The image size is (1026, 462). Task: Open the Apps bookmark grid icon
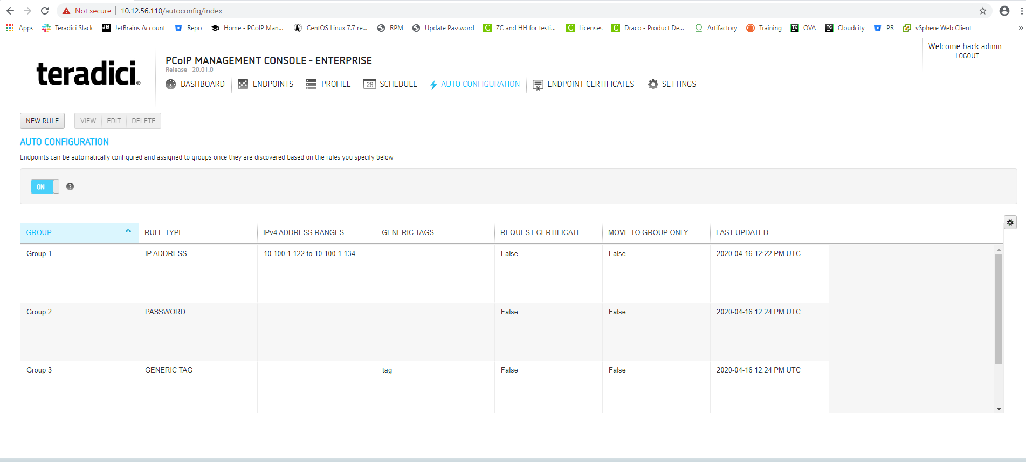point(10,28)
